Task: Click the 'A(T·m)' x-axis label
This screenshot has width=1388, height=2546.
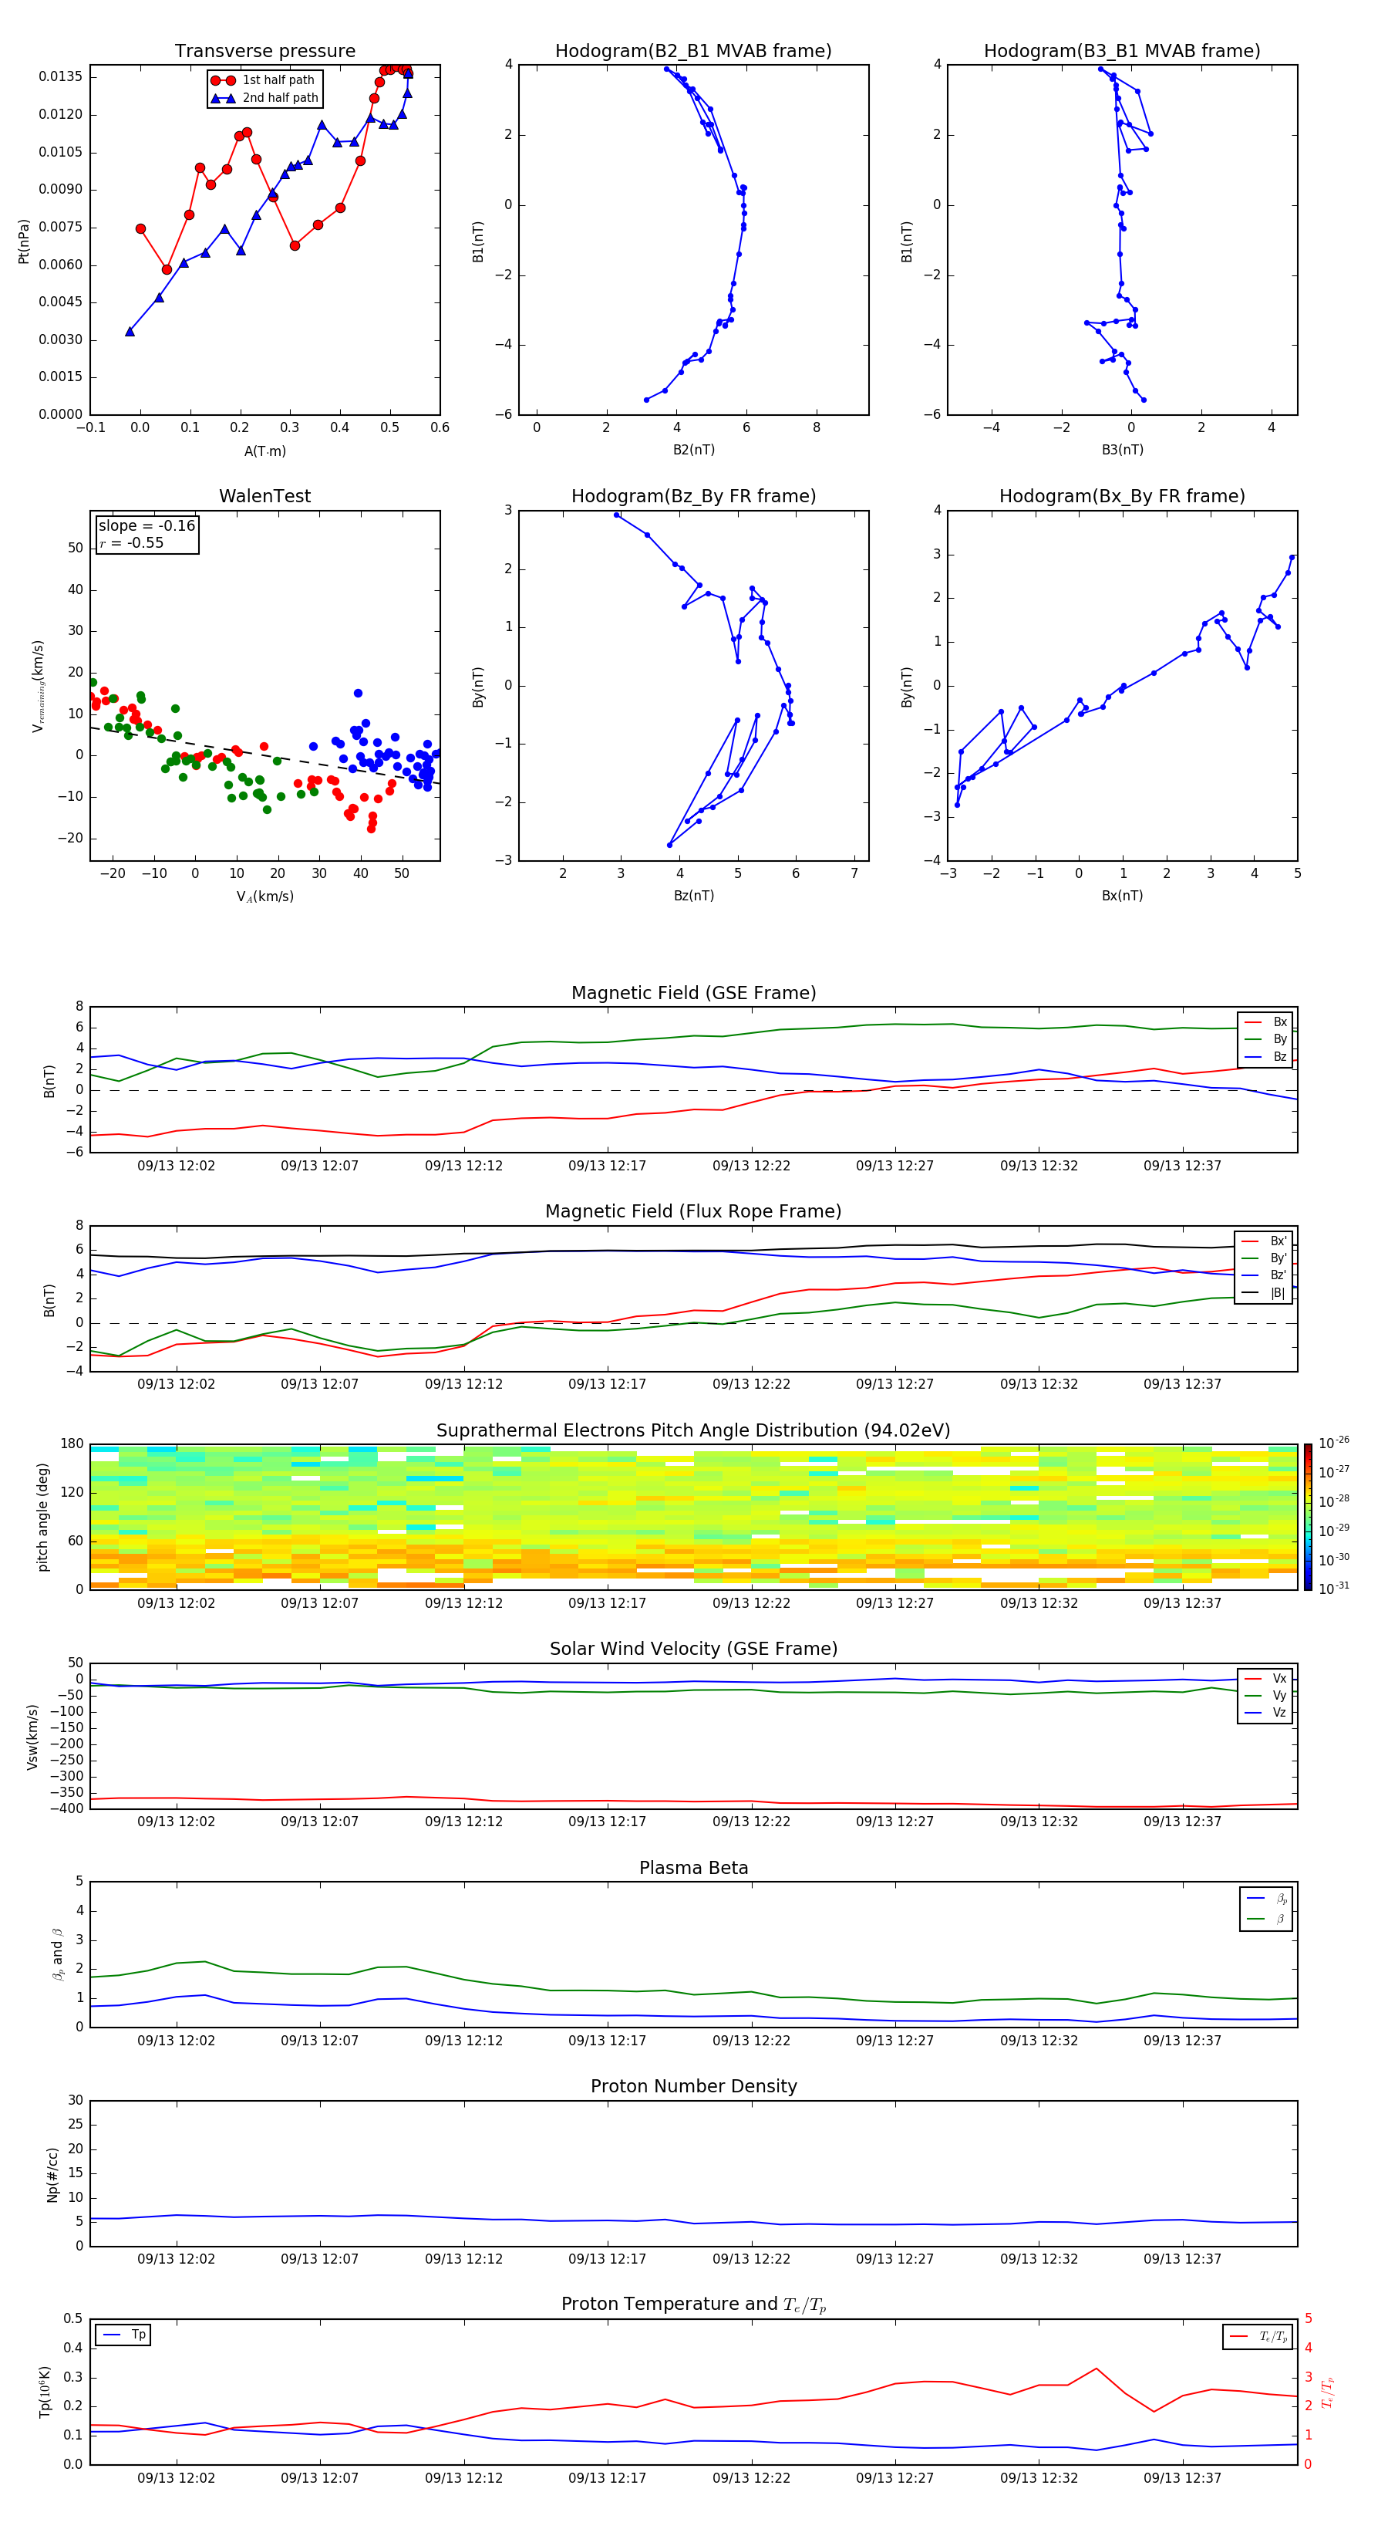Action: coord(264,451)
